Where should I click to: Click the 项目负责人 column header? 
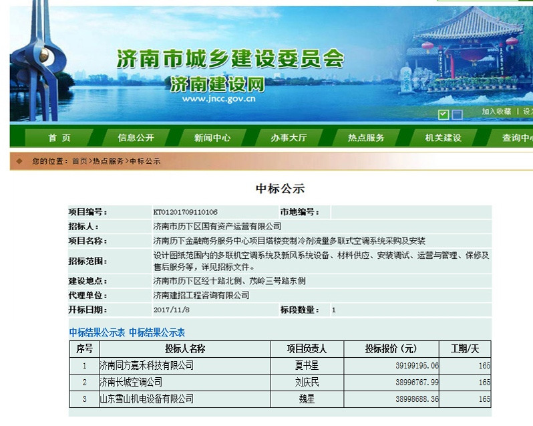pos(307,349)
